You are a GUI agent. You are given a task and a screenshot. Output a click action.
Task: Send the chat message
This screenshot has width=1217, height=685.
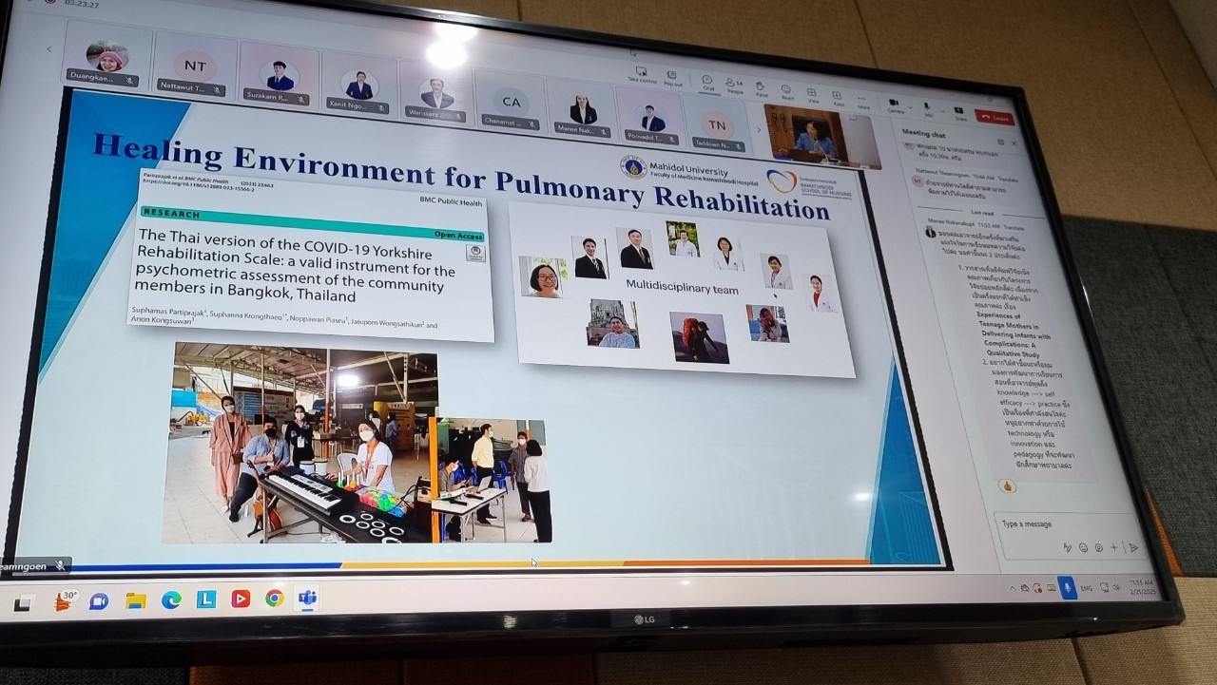(1131, 548)
